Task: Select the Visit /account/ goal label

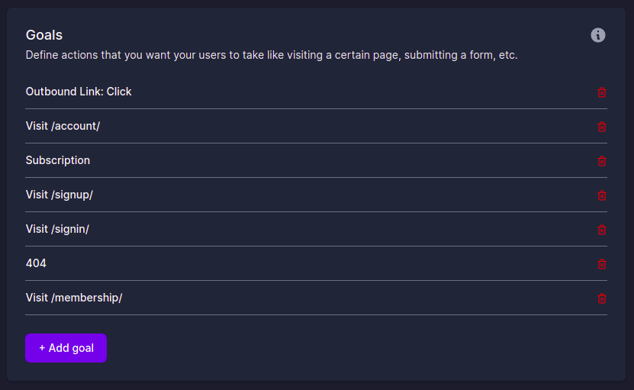Action: pyautogui.click(x=63, y=126)
